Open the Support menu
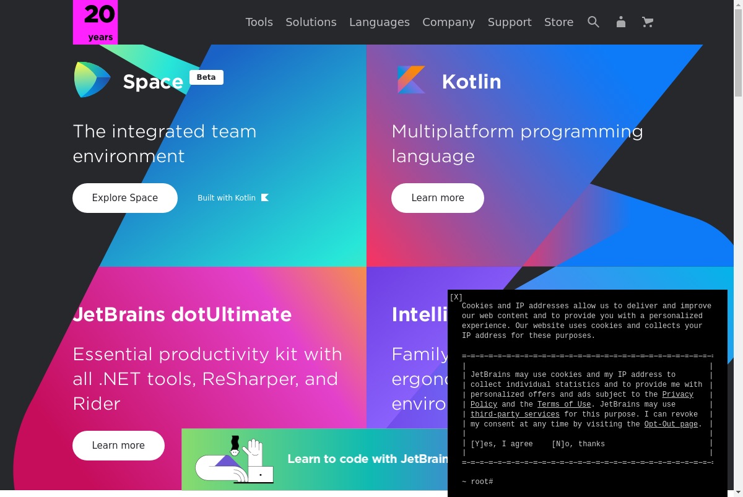Viewport: 743px width, 497px height. (x=510, y=22)
